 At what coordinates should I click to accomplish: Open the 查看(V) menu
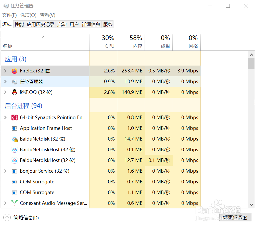[48, 15]
